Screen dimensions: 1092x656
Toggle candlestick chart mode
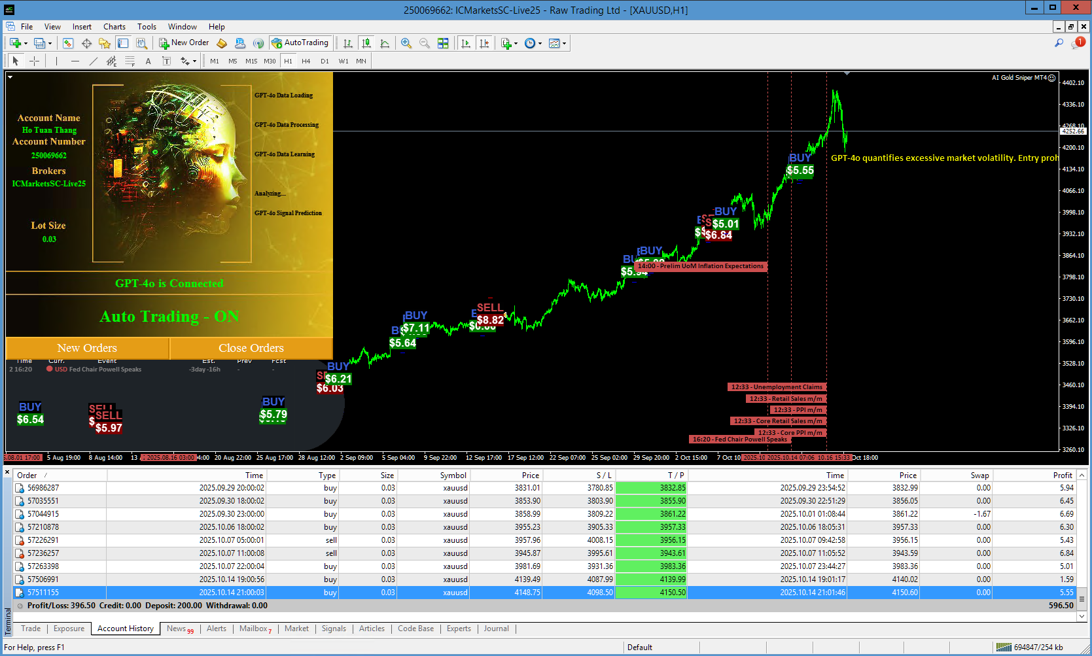[x=366, y=43]
